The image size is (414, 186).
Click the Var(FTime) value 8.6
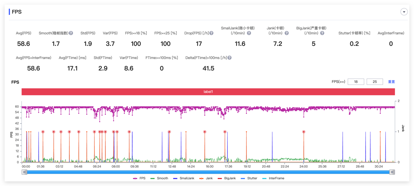point(129,68)
